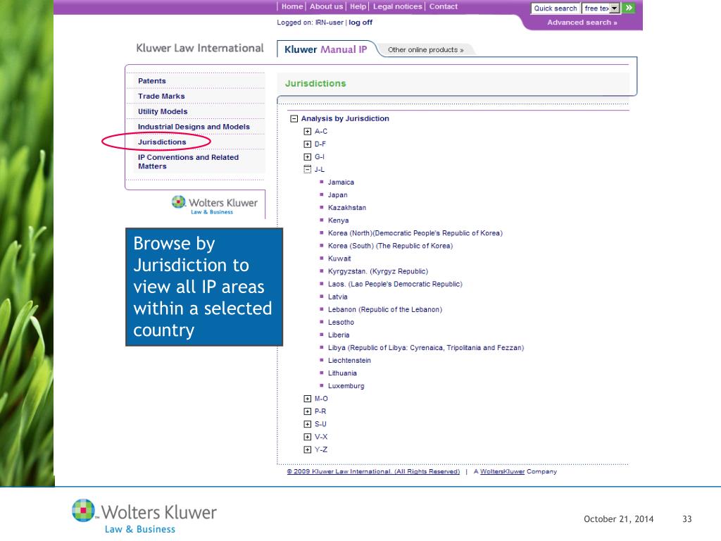The height and width of the screenshot is (541, 721).
Task: Expand the P-R jurisdiction group
Action: coord(307,411)
